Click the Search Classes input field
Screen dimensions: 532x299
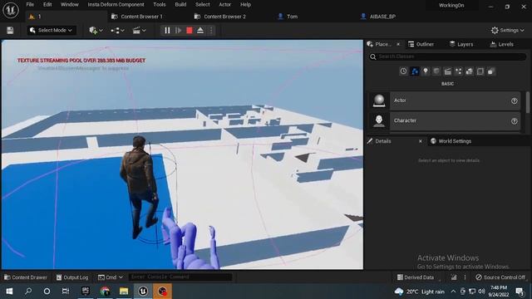447,56
